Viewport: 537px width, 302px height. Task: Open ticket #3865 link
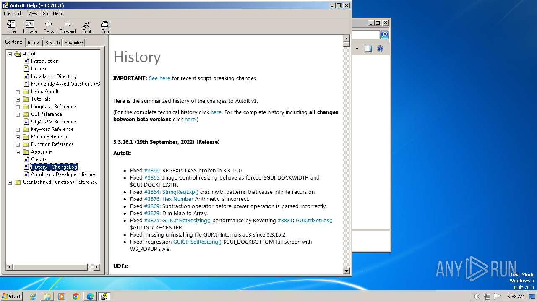[x=152, y=177]
